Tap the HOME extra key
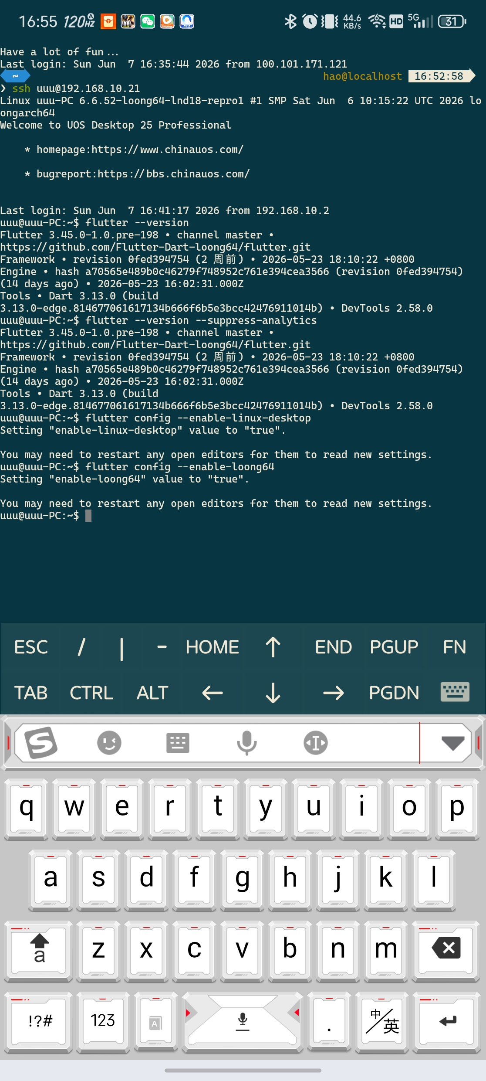Image resolution: width=486 pixels, height=1081 pixels. click(x=213, y=647)
